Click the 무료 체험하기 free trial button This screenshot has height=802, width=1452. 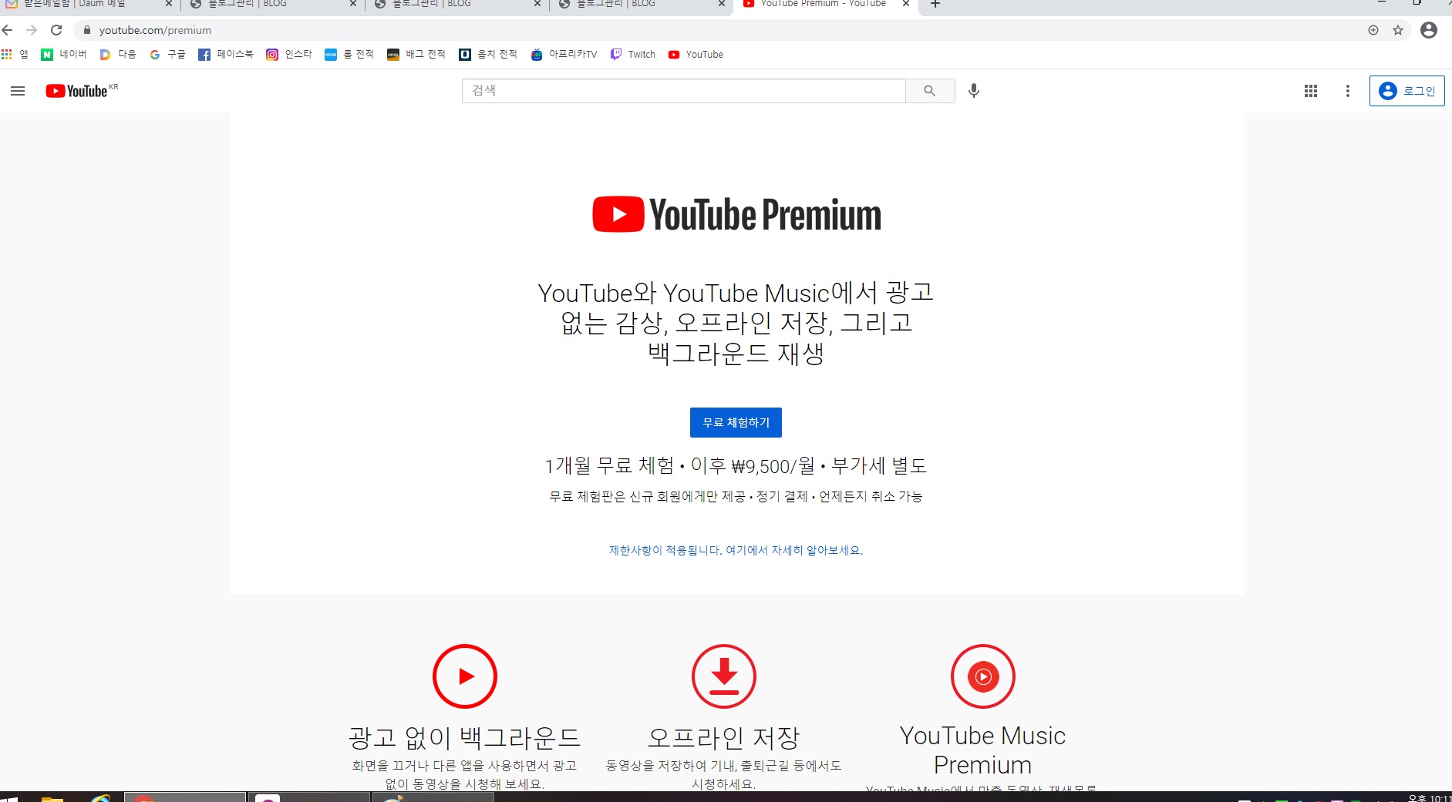(x=736, y=422)
